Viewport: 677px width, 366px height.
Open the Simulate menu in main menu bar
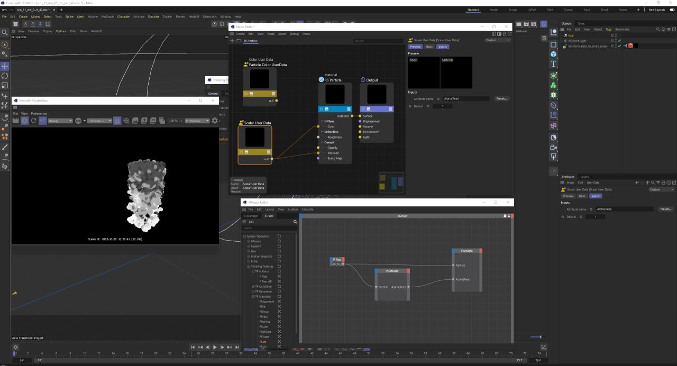click(x=153, y=16)
